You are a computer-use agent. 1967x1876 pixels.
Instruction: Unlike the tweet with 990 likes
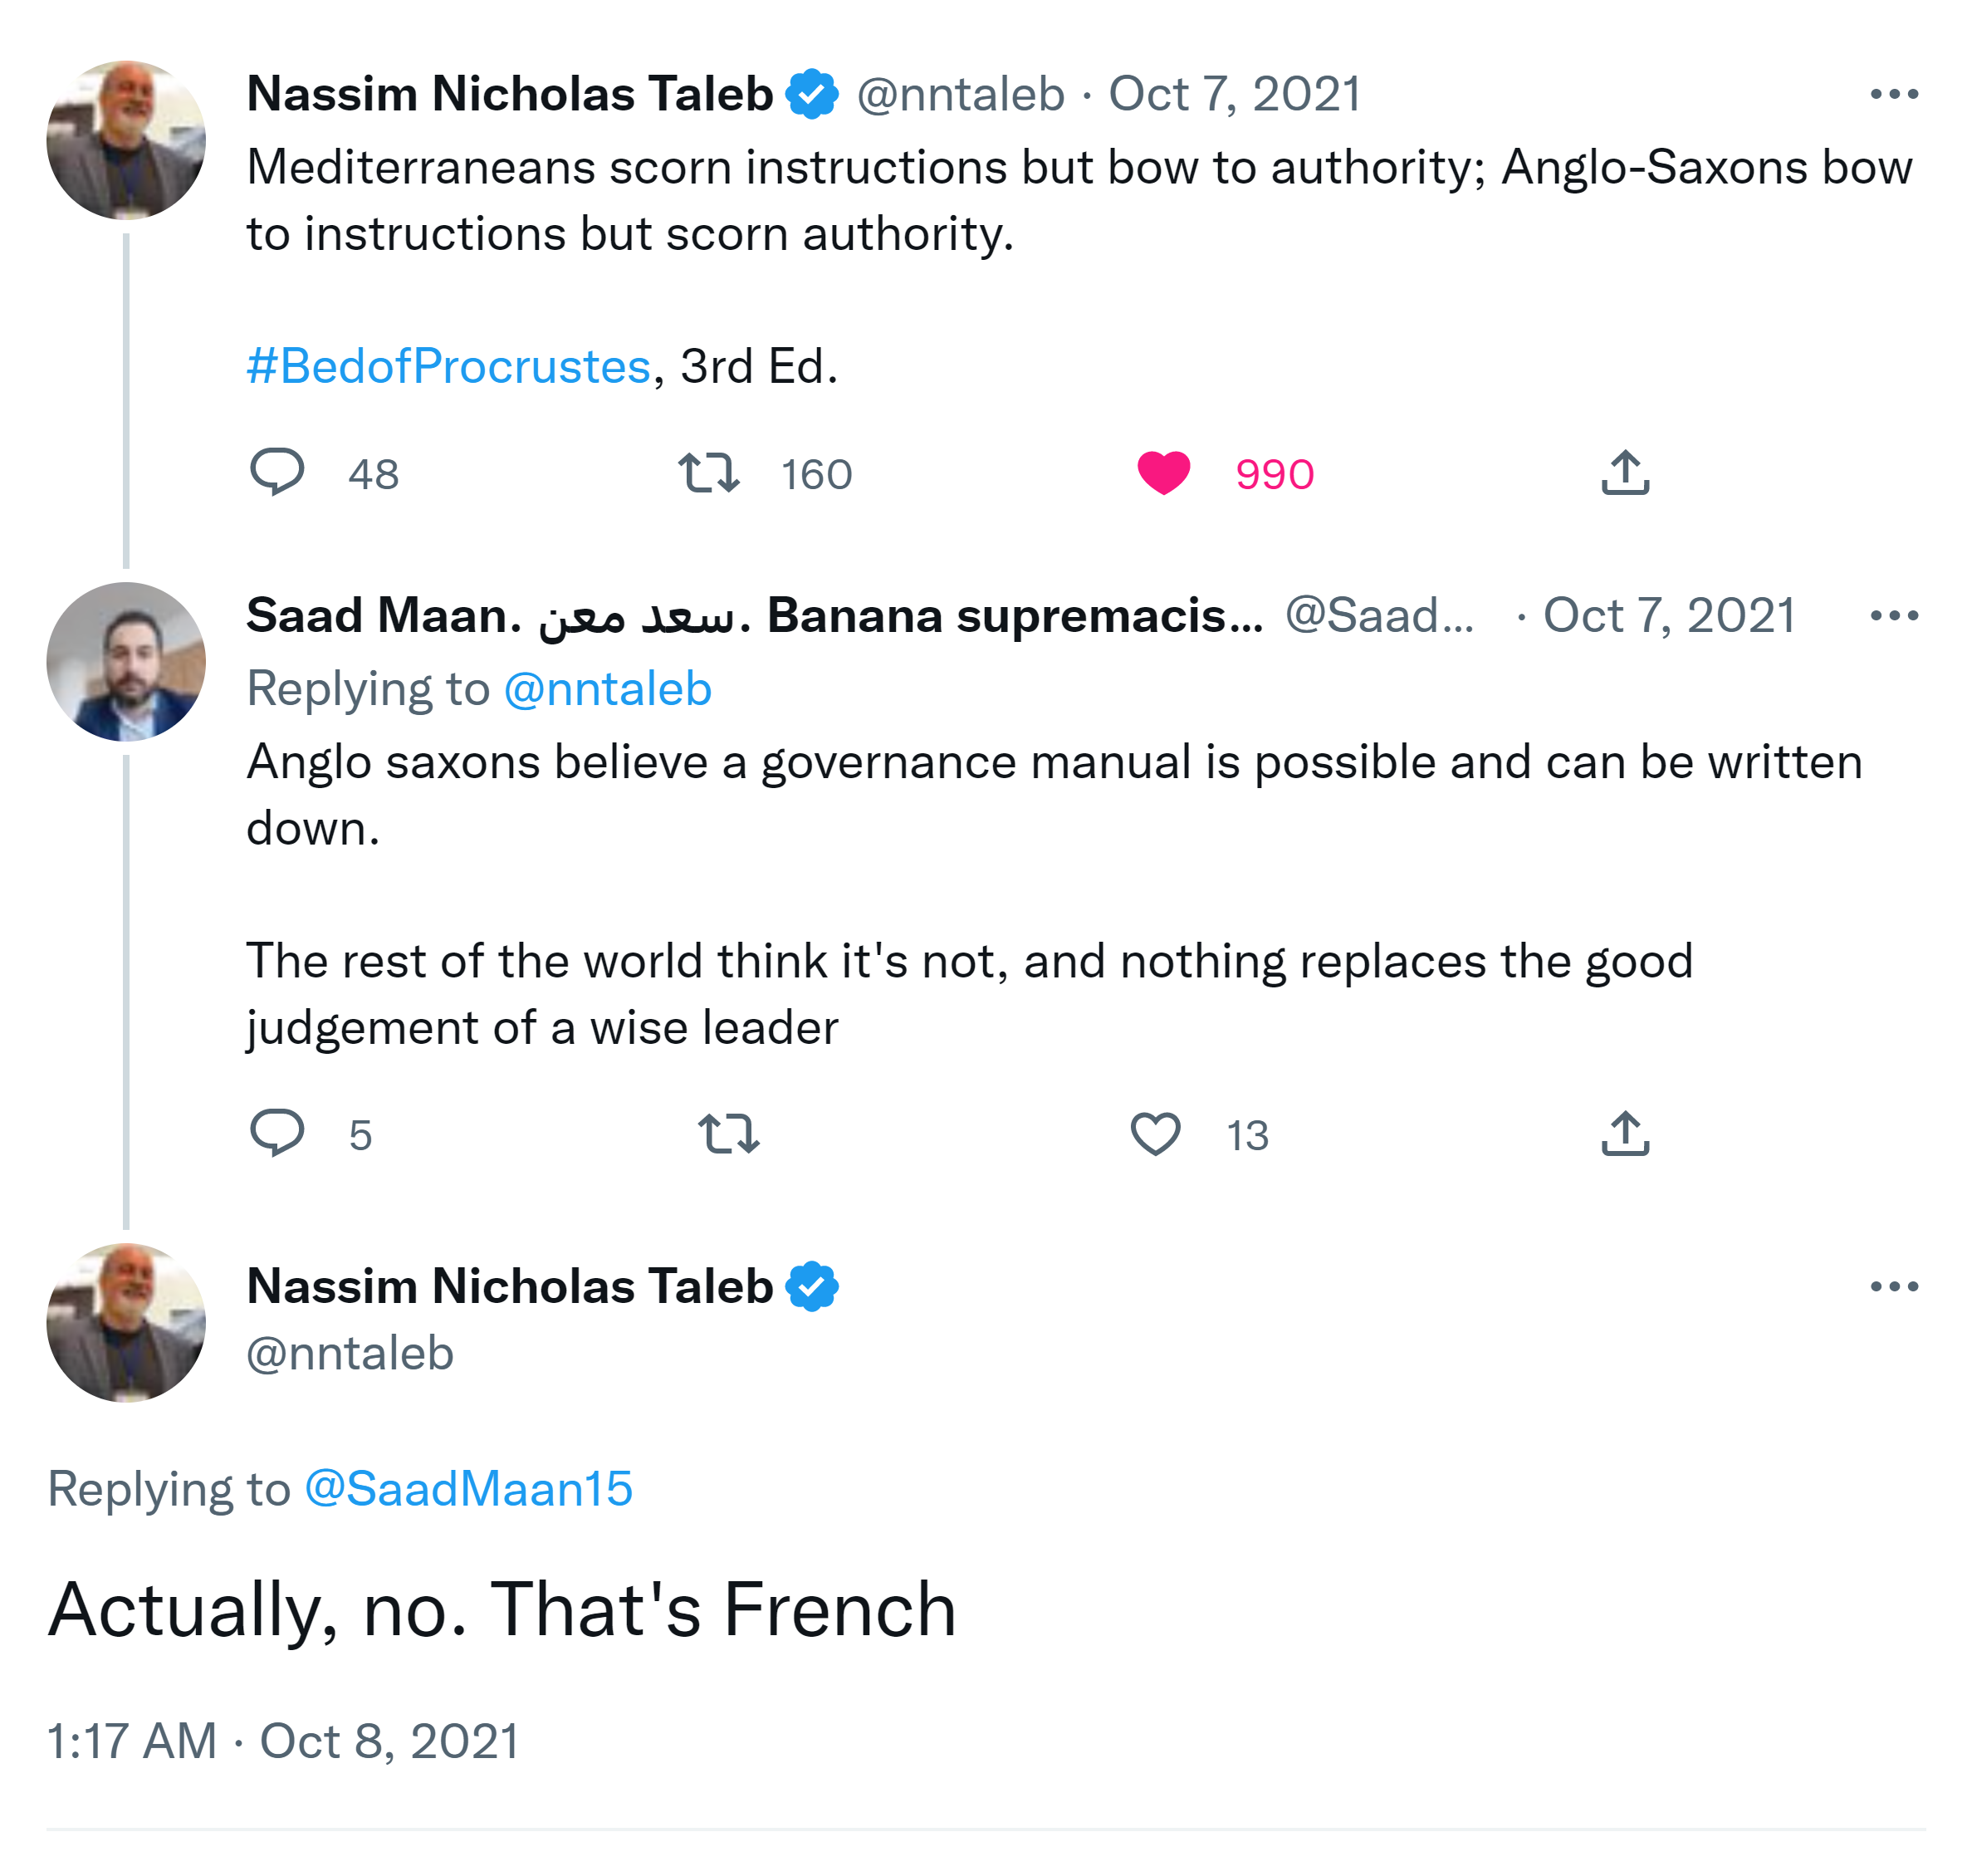1163,472
